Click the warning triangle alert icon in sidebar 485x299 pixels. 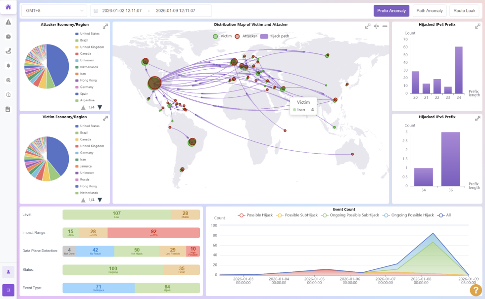pyautogui.click(x=8, y=22)
